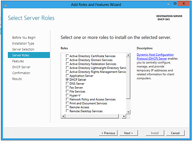The width and height of the screenshot is (192, 141).
Task: Uncheck the DHCP Server role
Action: [x=67, y=79]
